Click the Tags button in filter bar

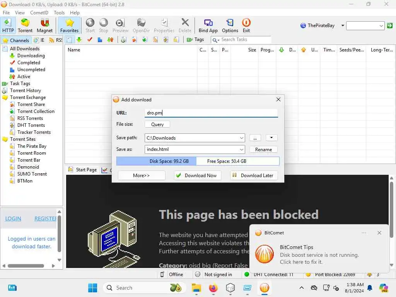coord(195,40)
